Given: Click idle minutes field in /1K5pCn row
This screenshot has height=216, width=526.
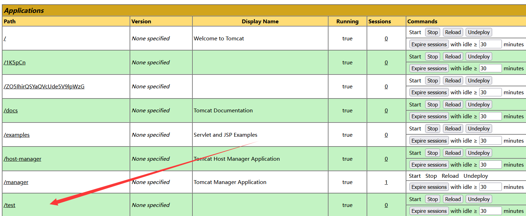Looking at the screenshot, I should pos(490,68).
